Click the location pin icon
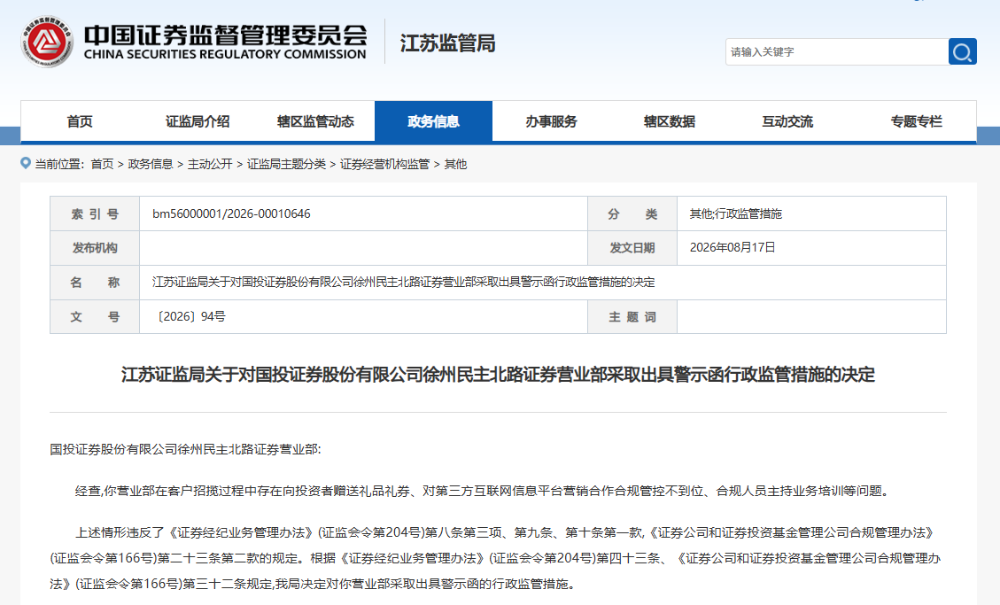1000x605 pixels. coord(26,163)
